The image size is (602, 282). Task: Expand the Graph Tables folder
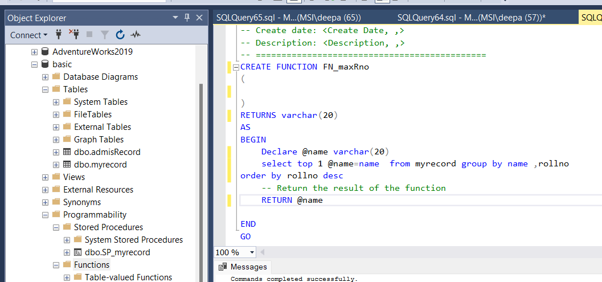tap(56, 140)
